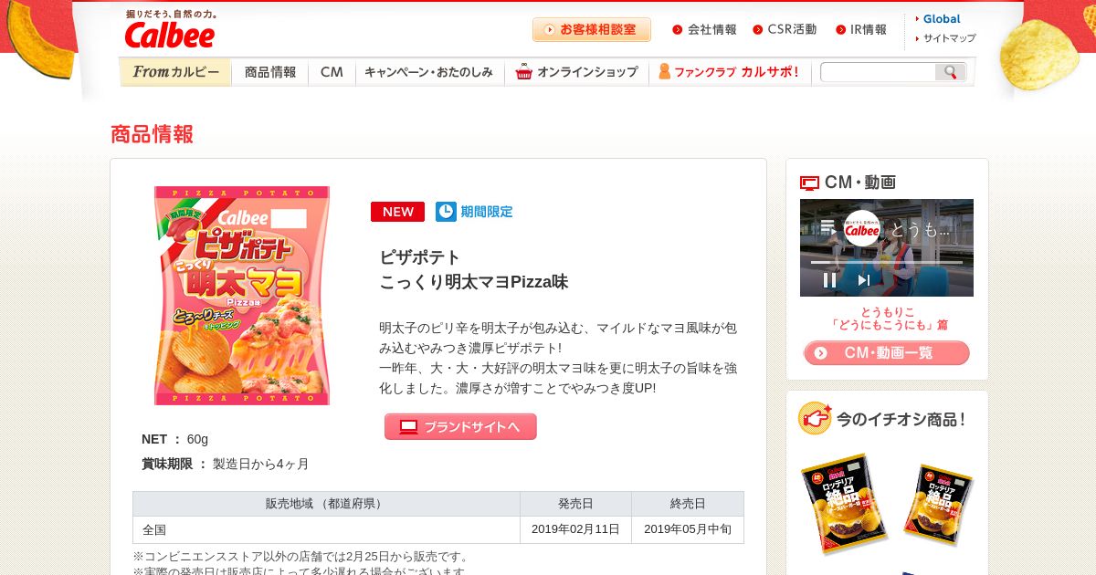Click the 全国 table cell
1096x575 pixels.
pos(326,530)
